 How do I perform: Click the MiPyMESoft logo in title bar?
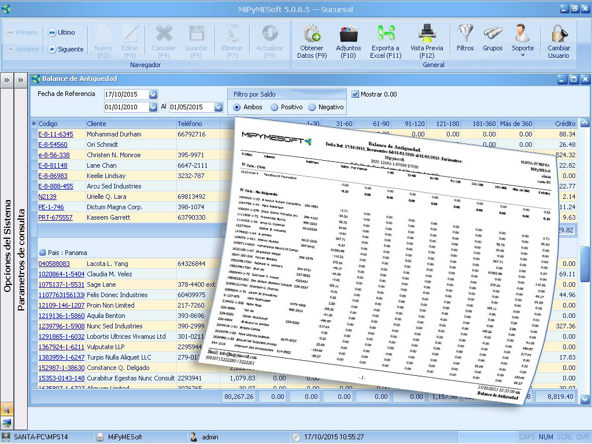[6, 9]
